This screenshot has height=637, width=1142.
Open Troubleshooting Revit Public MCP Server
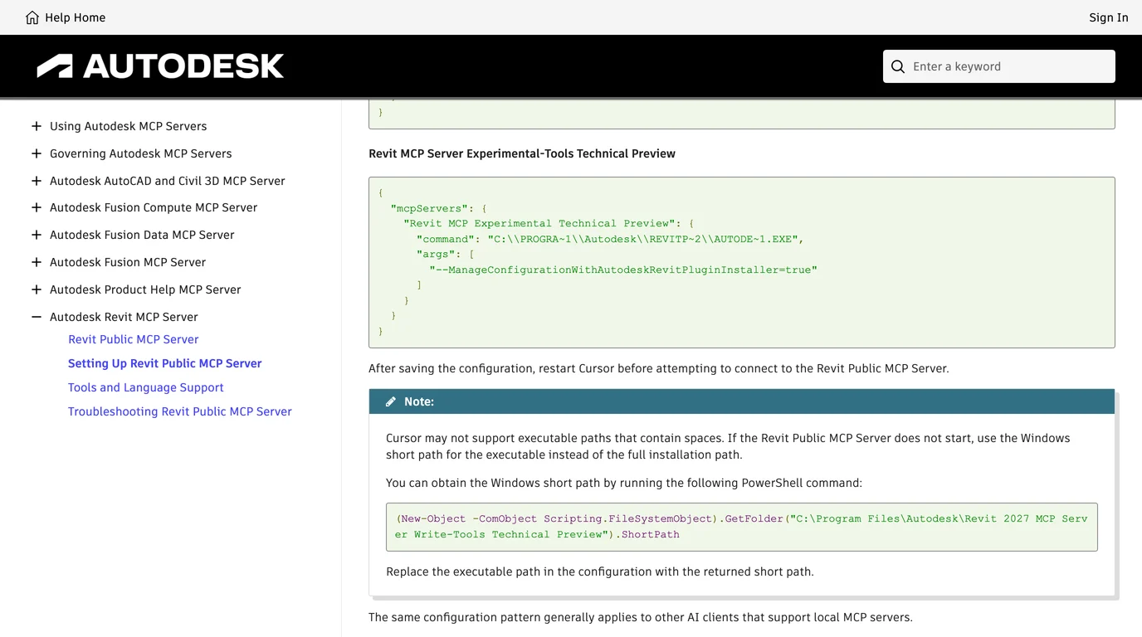point(180,411)
